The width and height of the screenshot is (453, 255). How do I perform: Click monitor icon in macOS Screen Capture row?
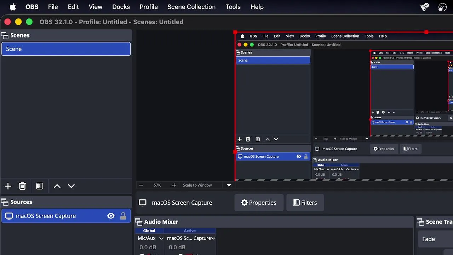point(9,216)
